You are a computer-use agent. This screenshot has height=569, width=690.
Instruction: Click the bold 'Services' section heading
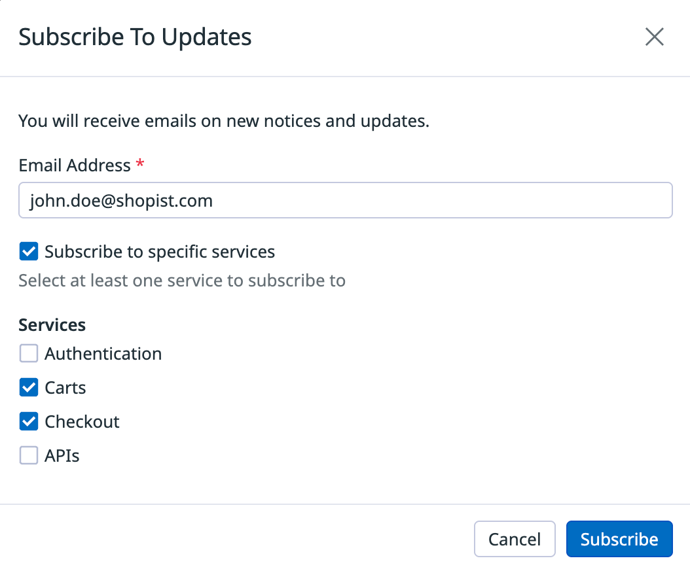pos(52,324)
